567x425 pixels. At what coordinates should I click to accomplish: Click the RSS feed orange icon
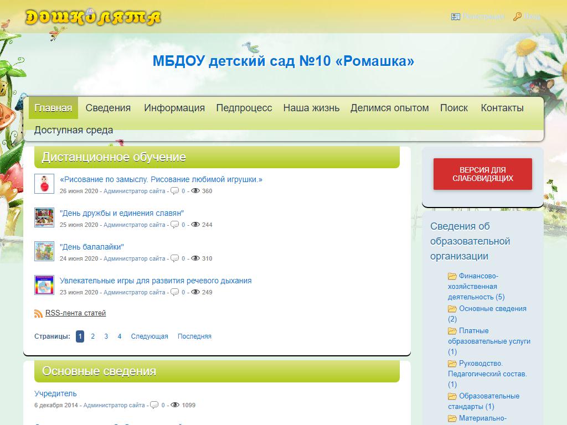[x=38, y=314]
